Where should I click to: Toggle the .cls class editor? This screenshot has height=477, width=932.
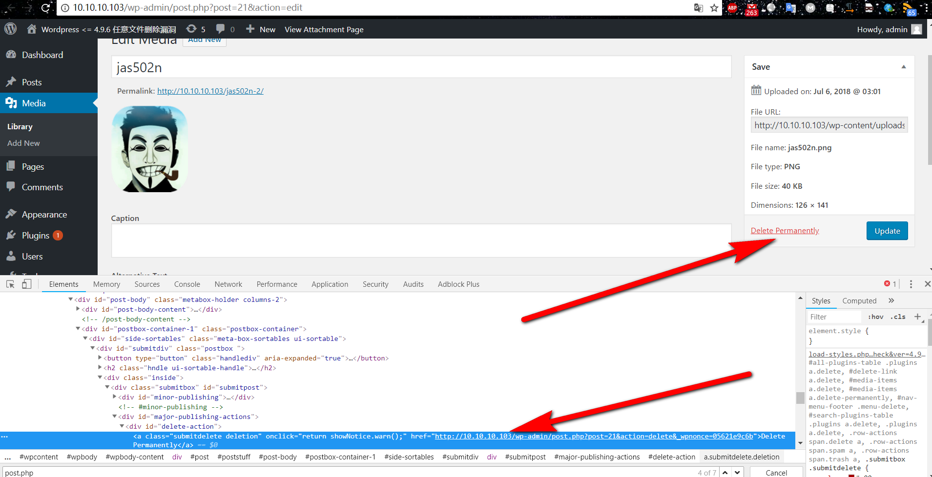[898, 317]
